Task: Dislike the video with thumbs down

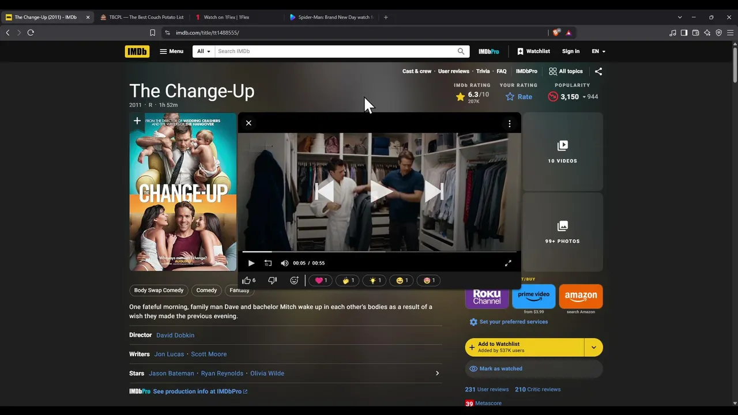Action: [x=272, y=280]
